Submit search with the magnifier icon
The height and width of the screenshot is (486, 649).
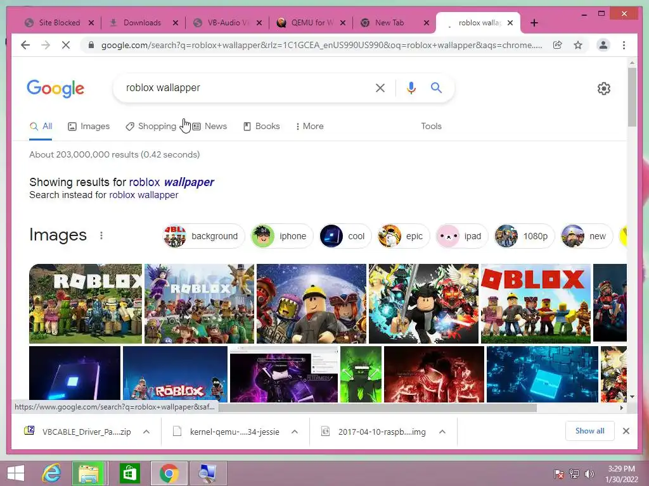[x=436, y=87]
